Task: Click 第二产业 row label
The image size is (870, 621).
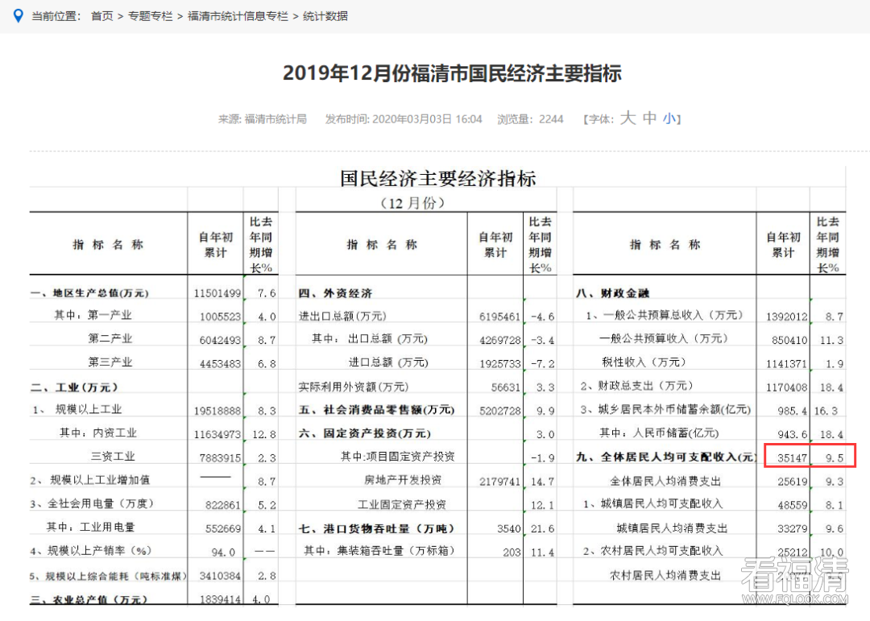Action: 110,338
